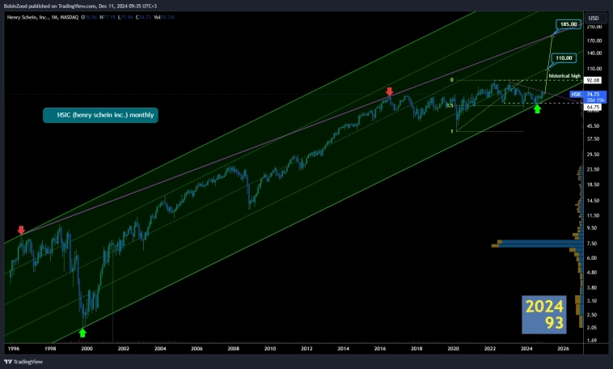613x369 pixels.
Task: Click the Fibonacci '0' level label
Action: (x=451, y=80)
